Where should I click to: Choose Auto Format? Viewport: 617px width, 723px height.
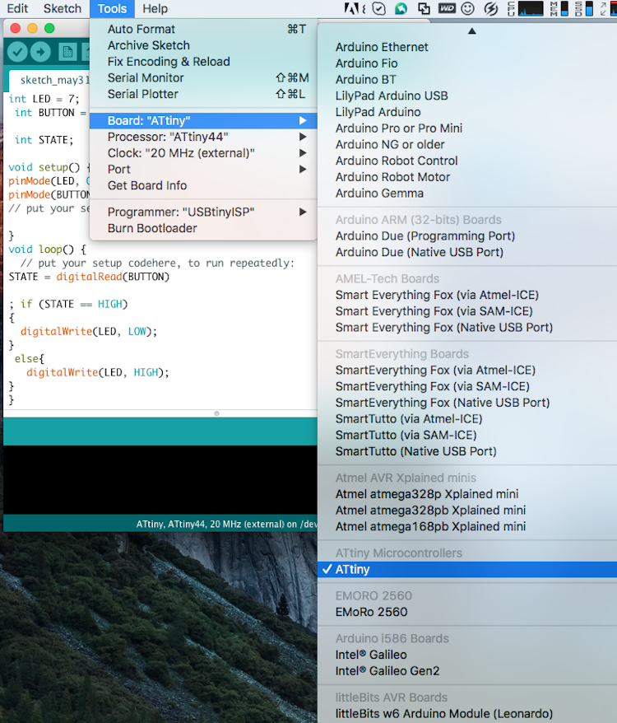203,29
